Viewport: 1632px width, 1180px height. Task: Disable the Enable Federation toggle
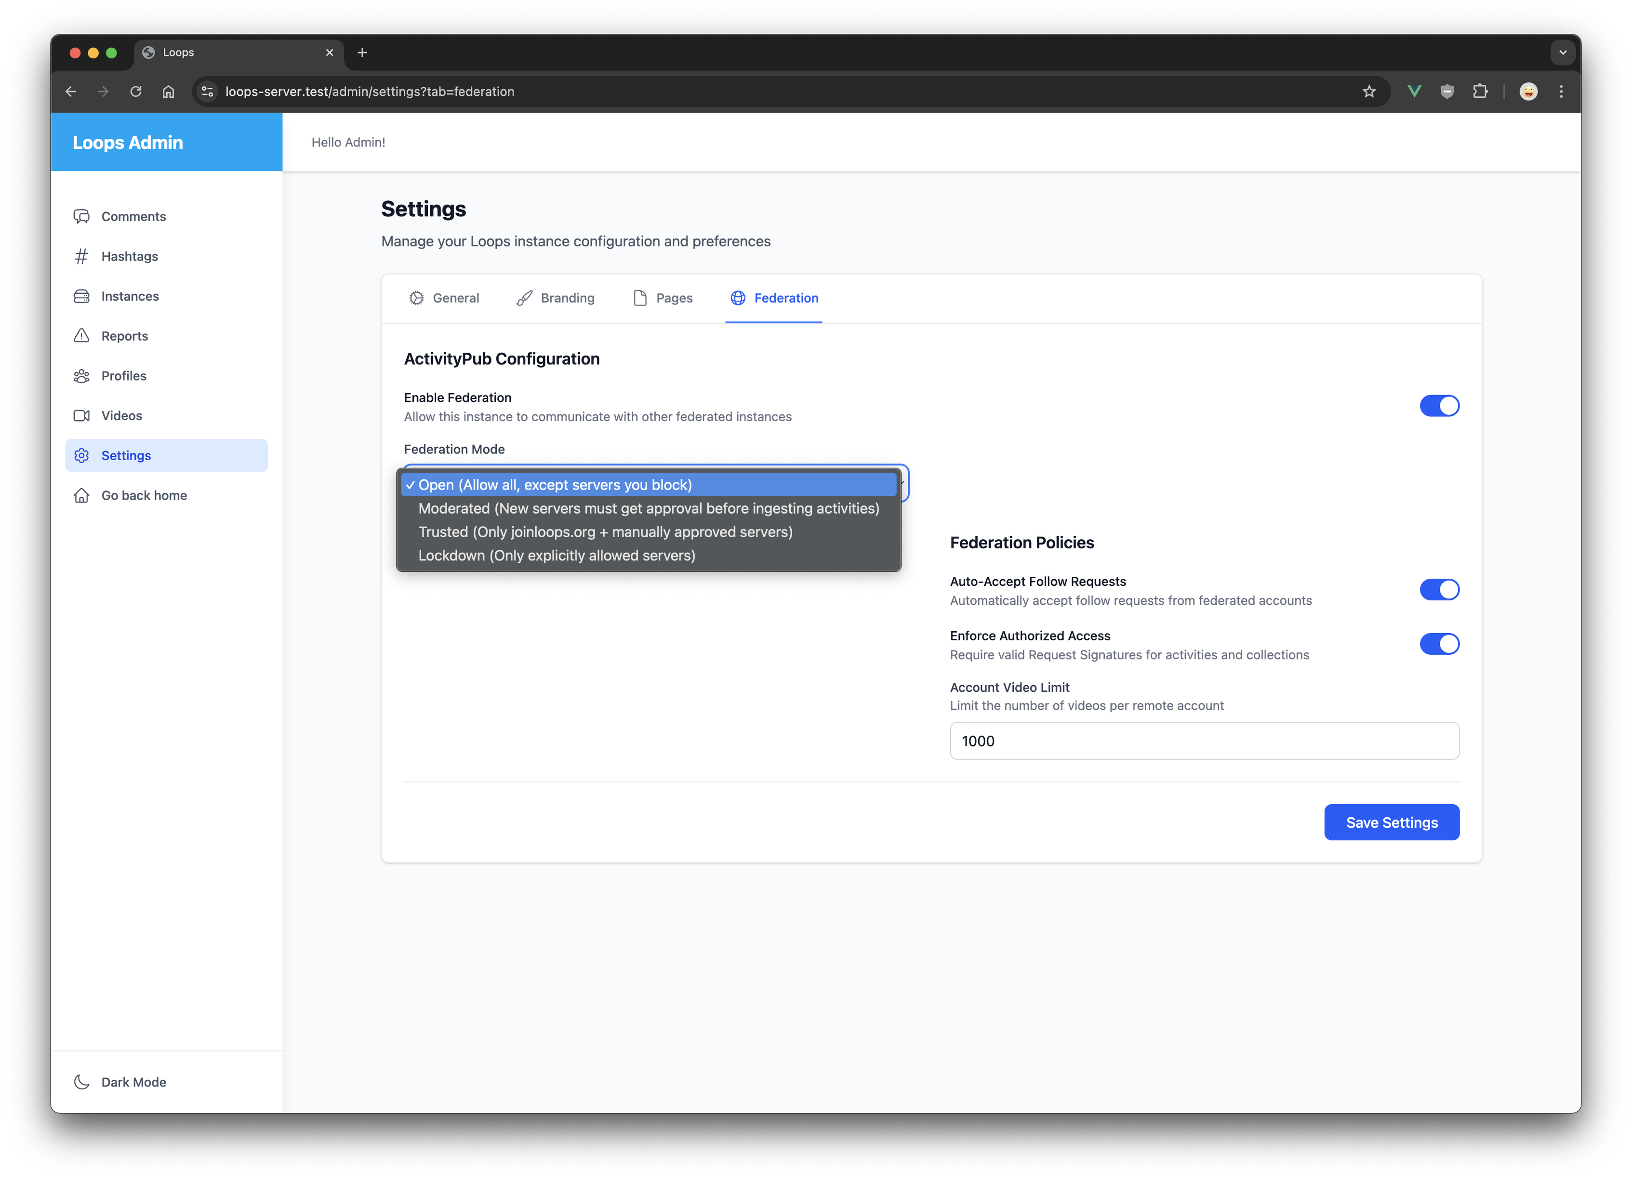(1439, 406)
